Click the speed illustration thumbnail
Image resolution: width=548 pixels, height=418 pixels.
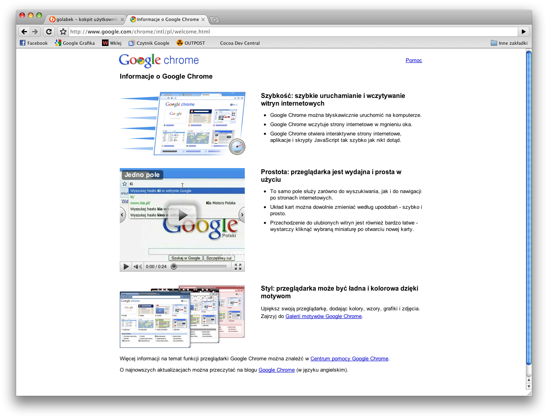(x=183, y=123)
